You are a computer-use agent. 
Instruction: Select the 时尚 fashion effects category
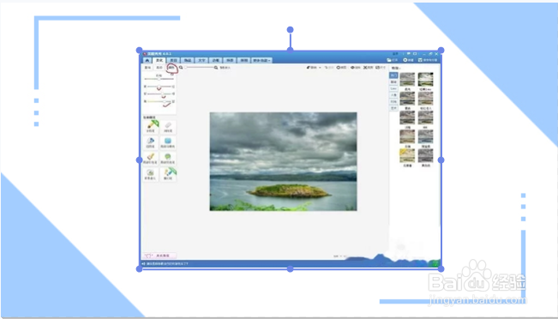[393, 101]
